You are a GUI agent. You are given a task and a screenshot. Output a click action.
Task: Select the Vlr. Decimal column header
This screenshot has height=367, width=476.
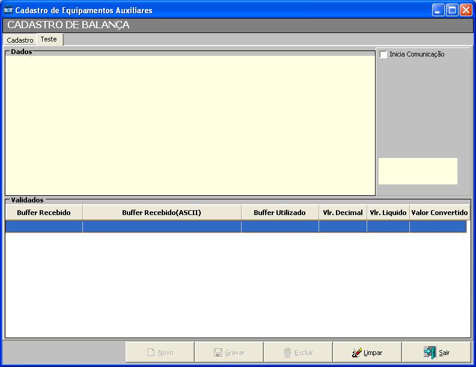pyautogui.click(x=343, y=213)
